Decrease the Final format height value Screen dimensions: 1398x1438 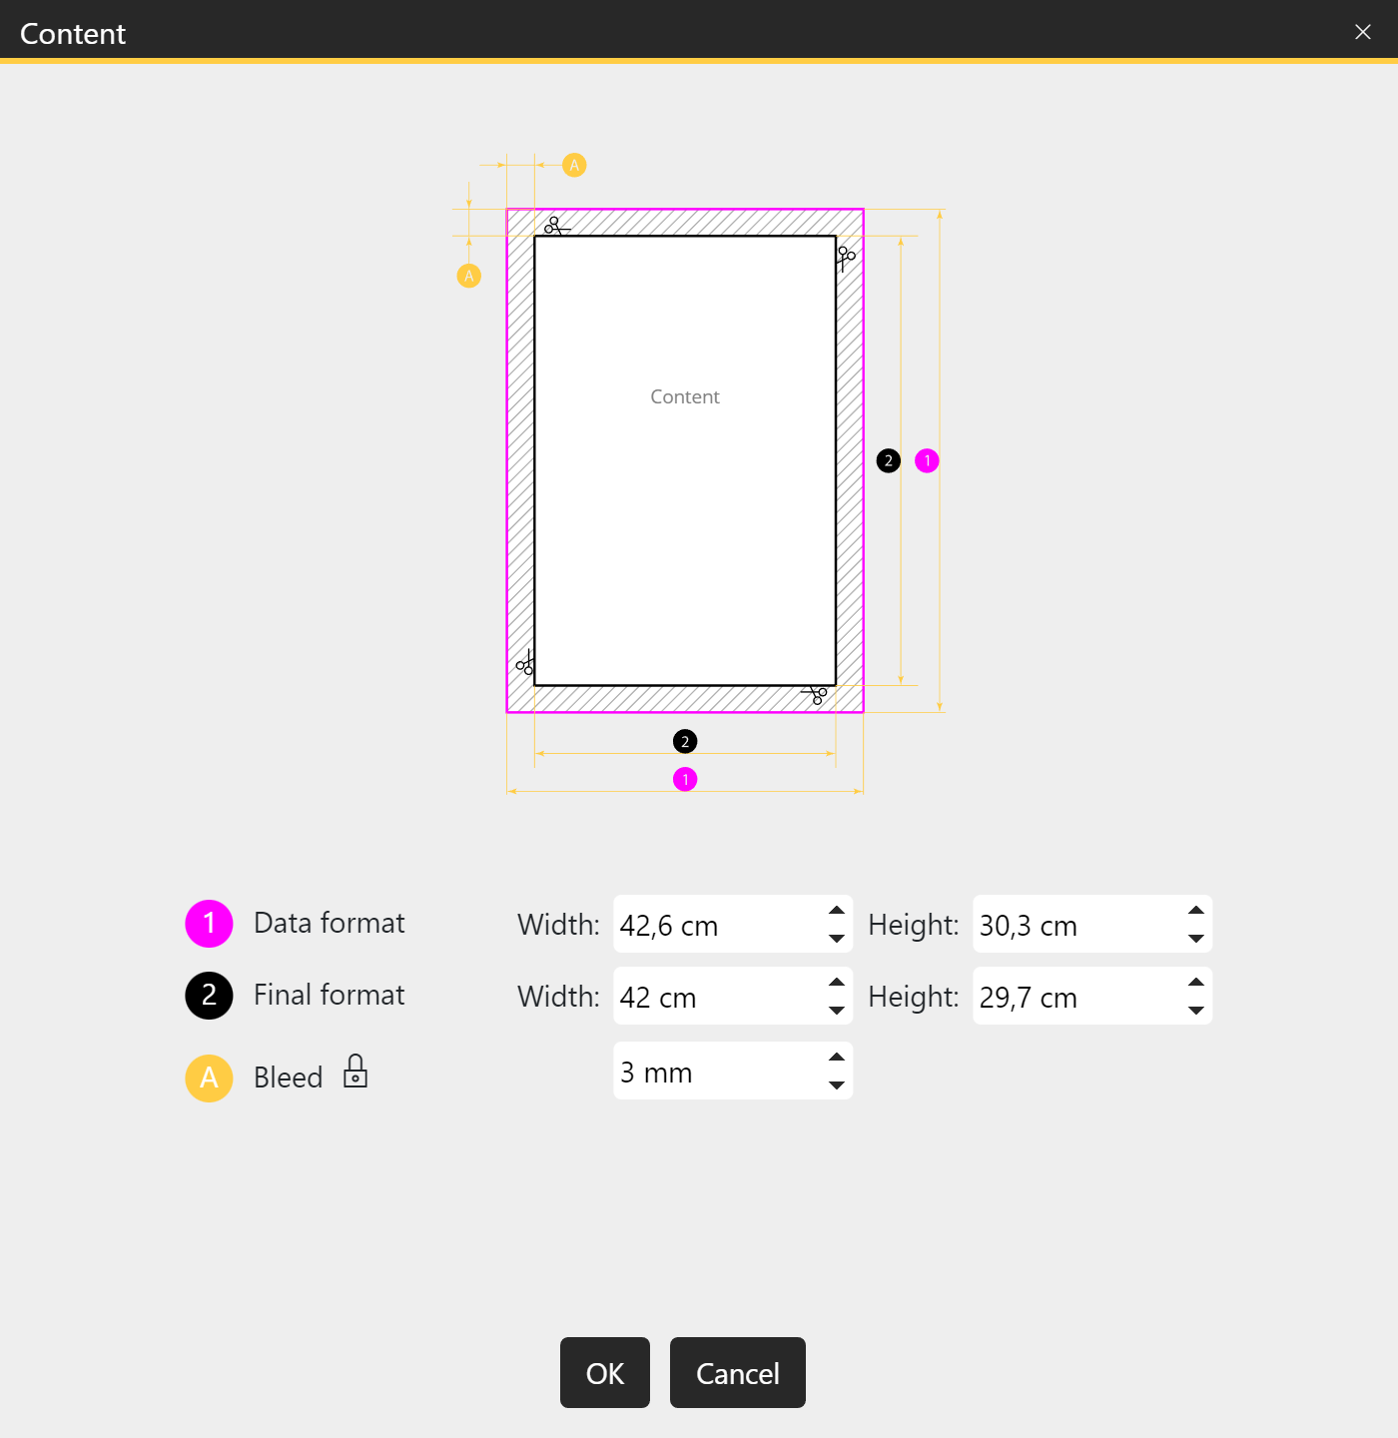pyautogui.click(x=1195, y=1011)
